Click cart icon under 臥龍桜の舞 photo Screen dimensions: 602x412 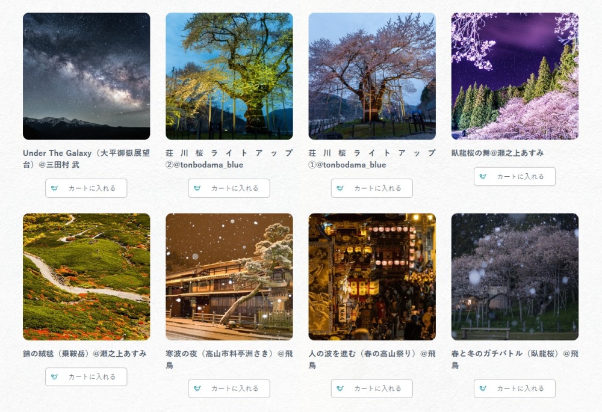[x=483, y=176]
